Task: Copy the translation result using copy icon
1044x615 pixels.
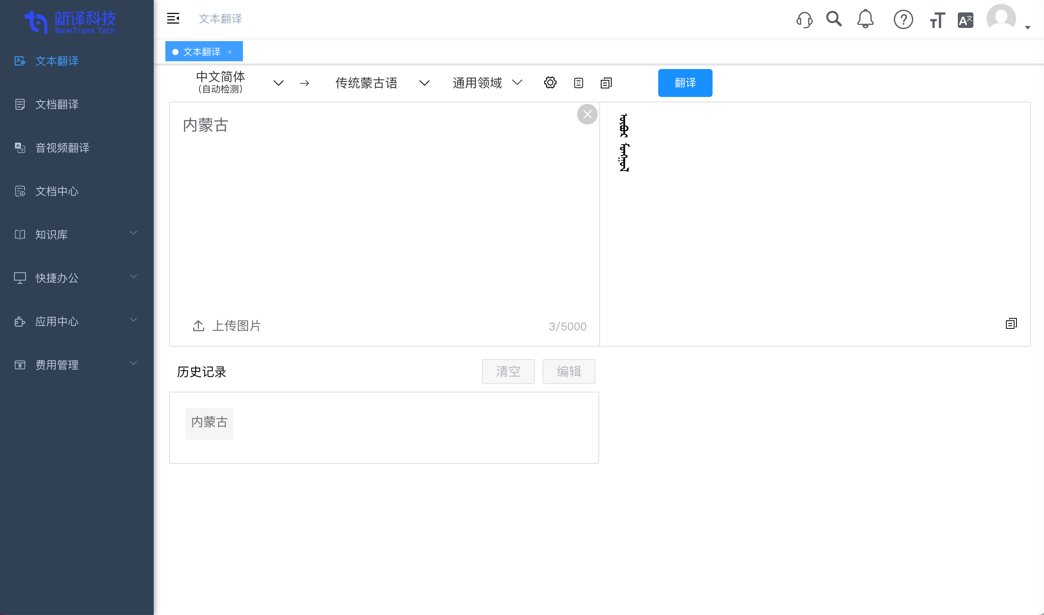Action: click(1012, 323)
